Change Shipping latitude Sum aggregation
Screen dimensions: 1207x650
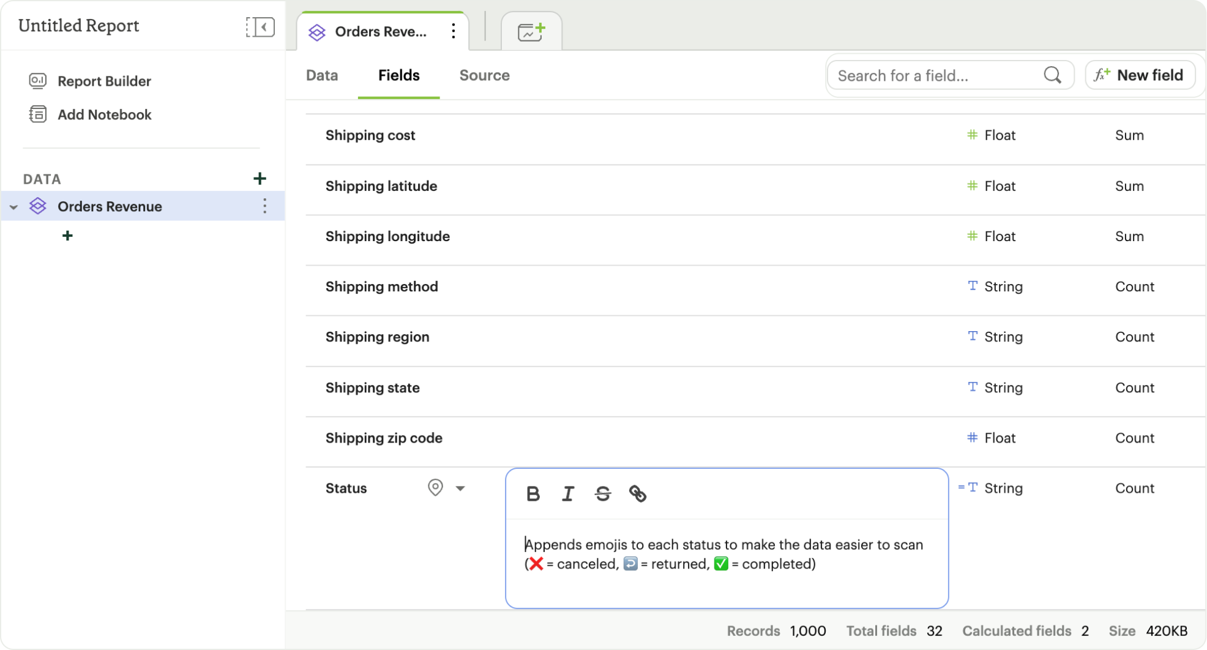point(1129,186)
